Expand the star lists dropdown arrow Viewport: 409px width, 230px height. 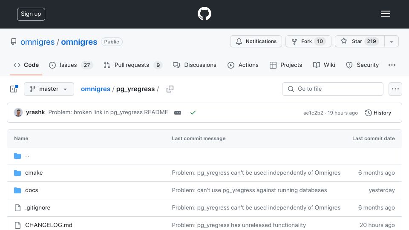click(392, 42)
